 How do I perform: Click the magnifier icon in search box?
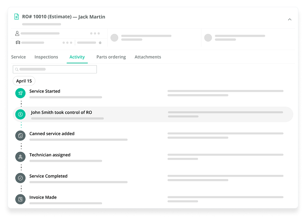coord(17,69)
